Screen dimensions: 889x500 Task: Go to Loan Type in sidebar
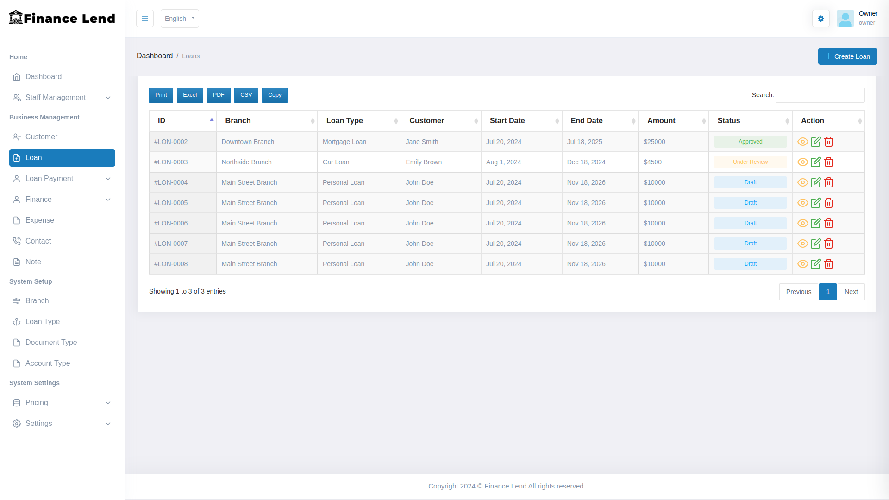click(42, 322)
